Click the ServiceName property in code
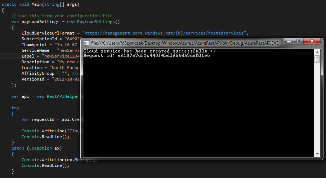326x178 pixels. (x=35, y=50)
